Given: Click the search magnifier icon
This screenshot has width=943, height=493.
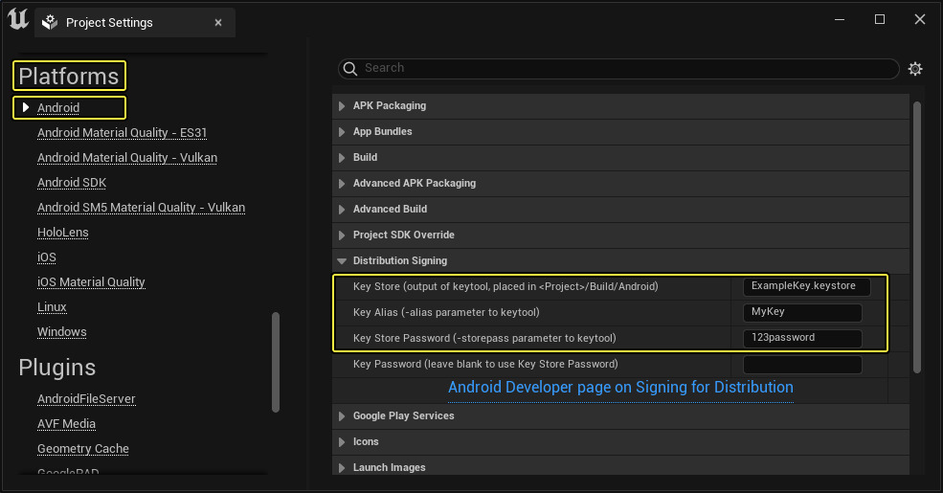Looking at the screenshot, I should (x=351, y=69).
